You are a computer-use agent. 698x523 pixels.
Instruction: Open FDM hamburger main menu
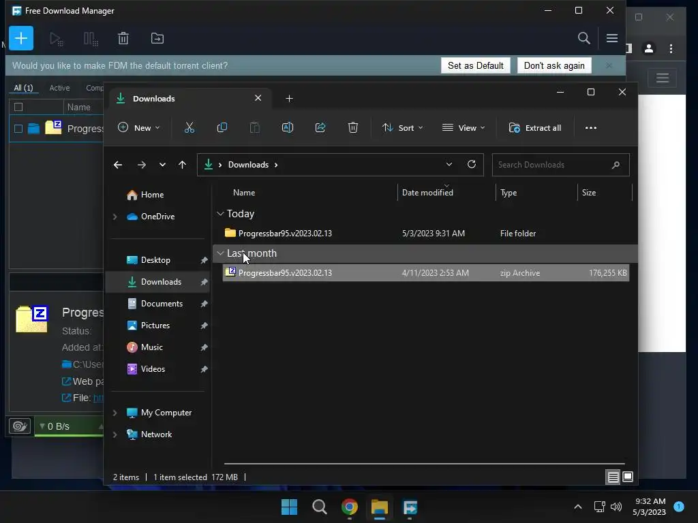tap(611, 38)
